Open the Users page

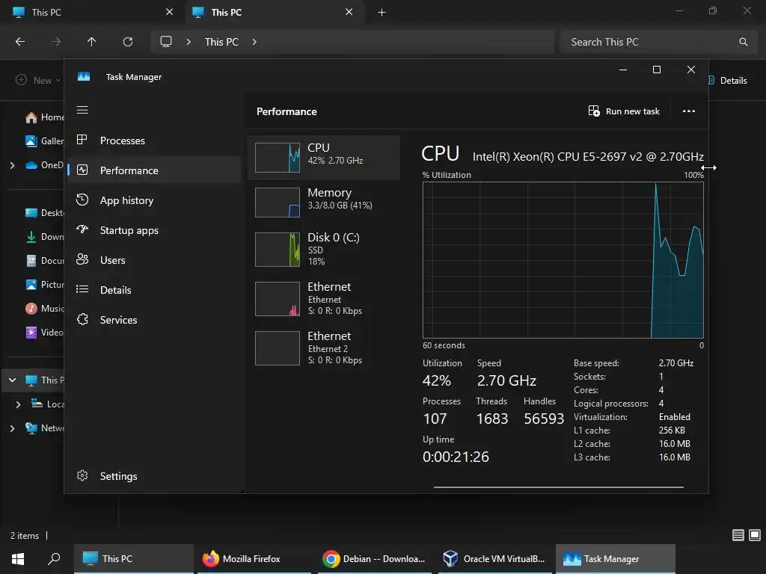point(154,260)
